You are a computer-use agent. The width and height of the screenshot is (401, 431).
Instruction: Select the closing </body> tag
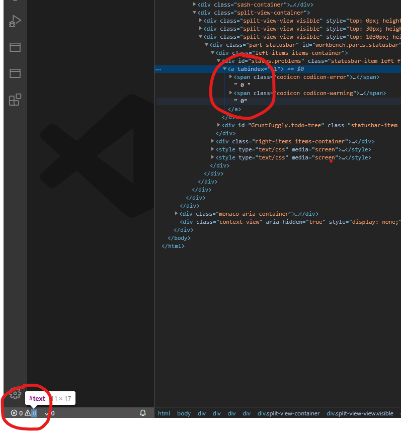tap(179, 238)
